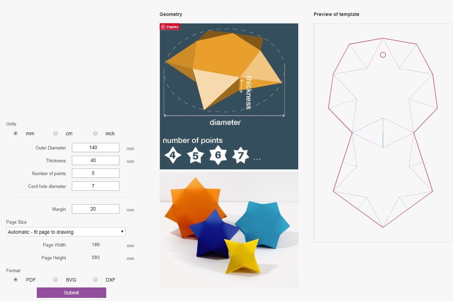Focus the Cord hole diameter field
Screen dimensions: 453x301
tap(96, 186)
